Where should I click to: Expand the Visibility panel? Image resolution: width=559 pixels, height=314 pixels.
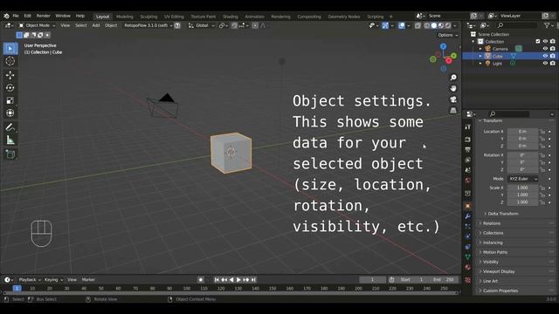[x=491, y=262]
